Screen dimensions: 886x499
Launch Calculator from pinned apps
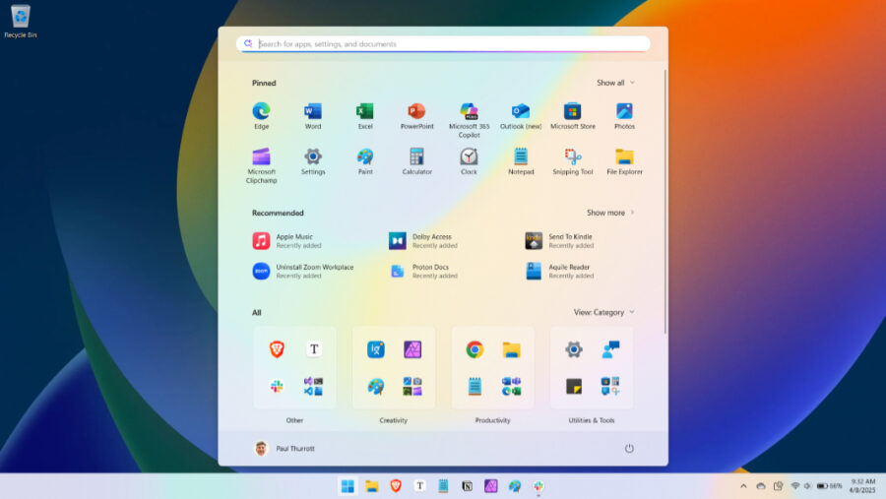[x=417, y=161]
